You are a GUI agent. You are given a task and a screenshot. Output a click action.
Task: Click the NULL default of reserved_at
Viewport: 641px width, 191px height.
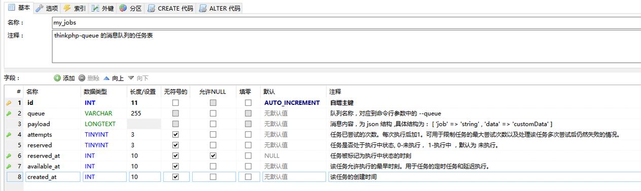point(272,156)
